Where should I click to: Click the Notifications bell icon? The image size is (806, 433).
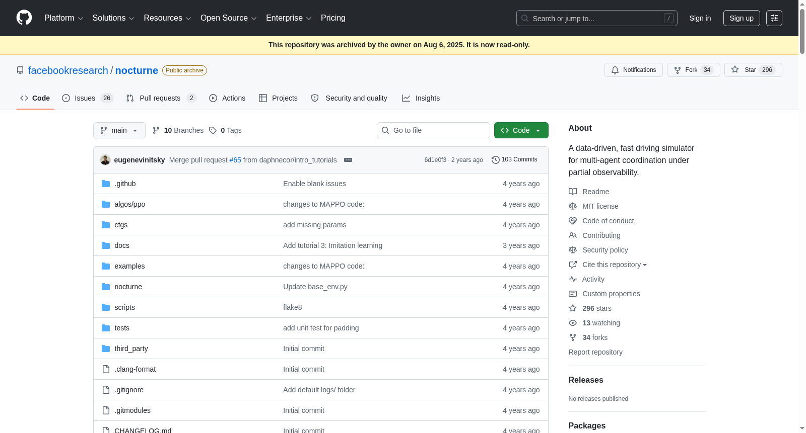[x=615, y=70]
